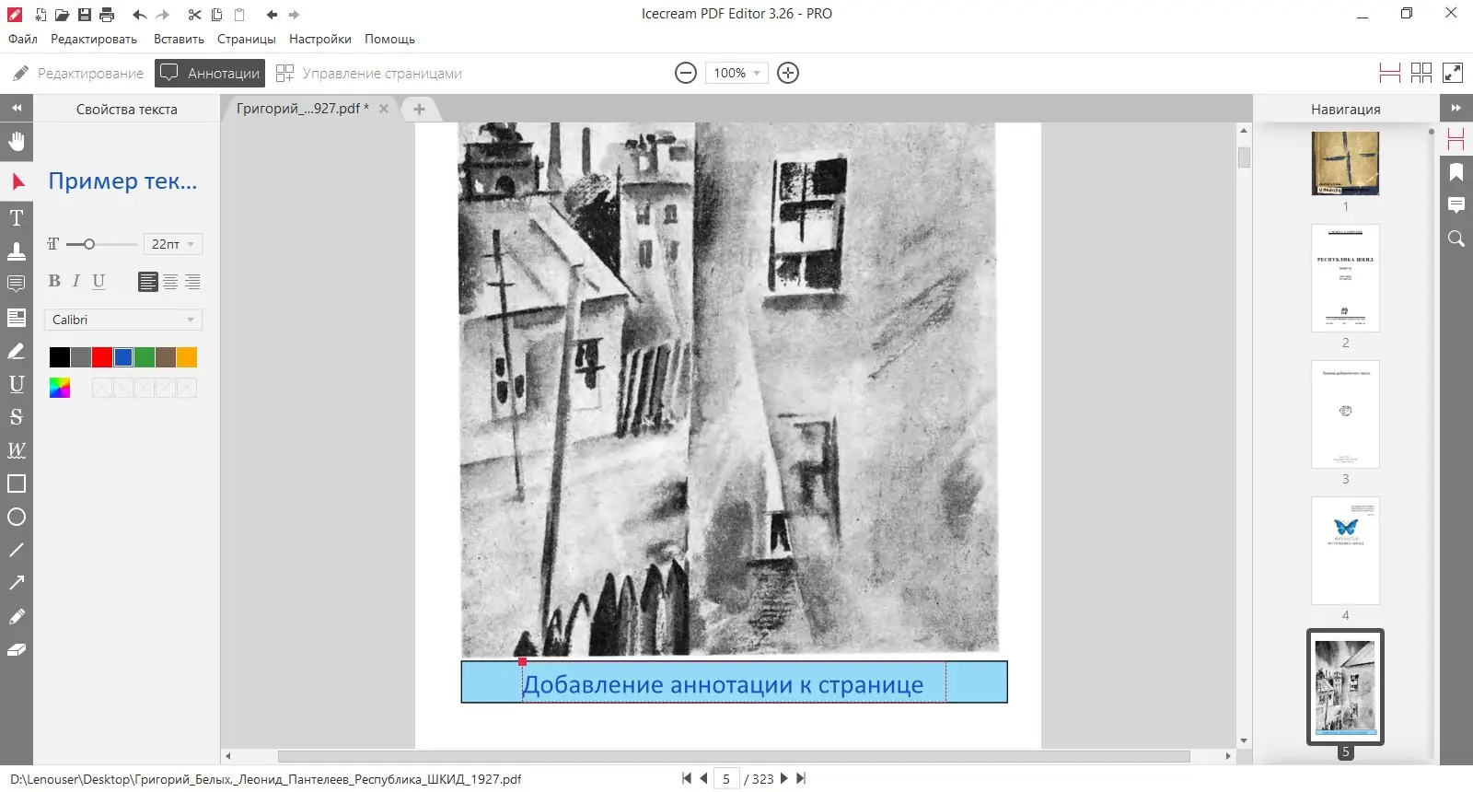This screenshot has height=792, width=1473.
Task: Jump to the last page
Action: coord(801,778)
